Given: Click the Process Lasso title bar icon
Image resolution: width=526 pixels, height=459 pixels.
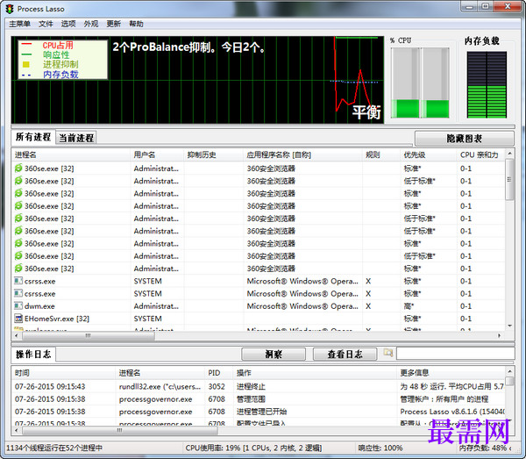Looking at the screenshot, I should tap(10, 9).
